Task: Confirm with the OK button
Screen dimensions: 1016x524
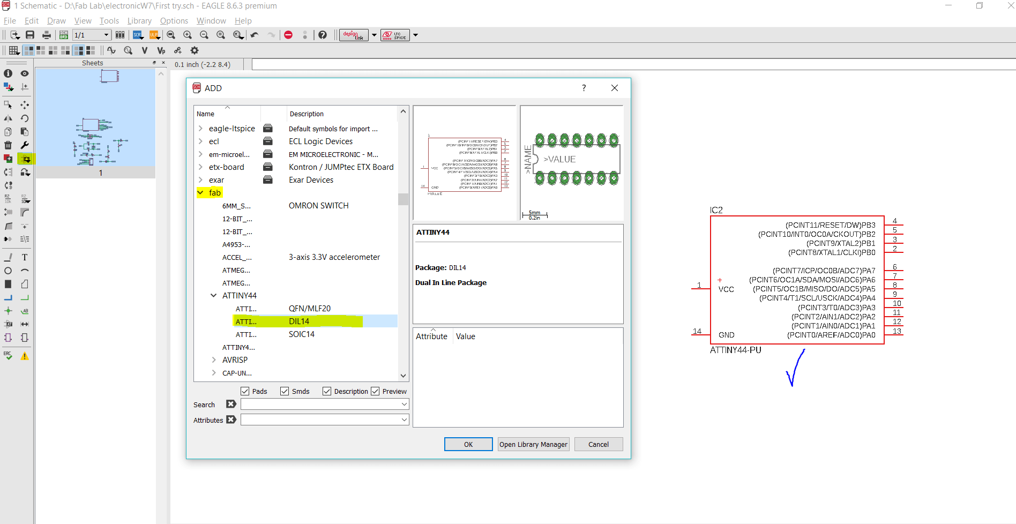Action: point(468,444)
